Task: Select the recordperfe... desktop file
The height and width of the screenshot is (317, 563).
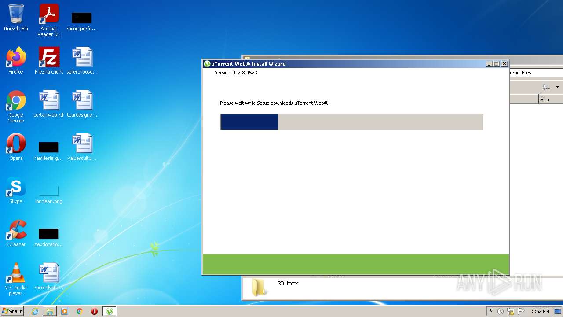Action: click(81, 22)
